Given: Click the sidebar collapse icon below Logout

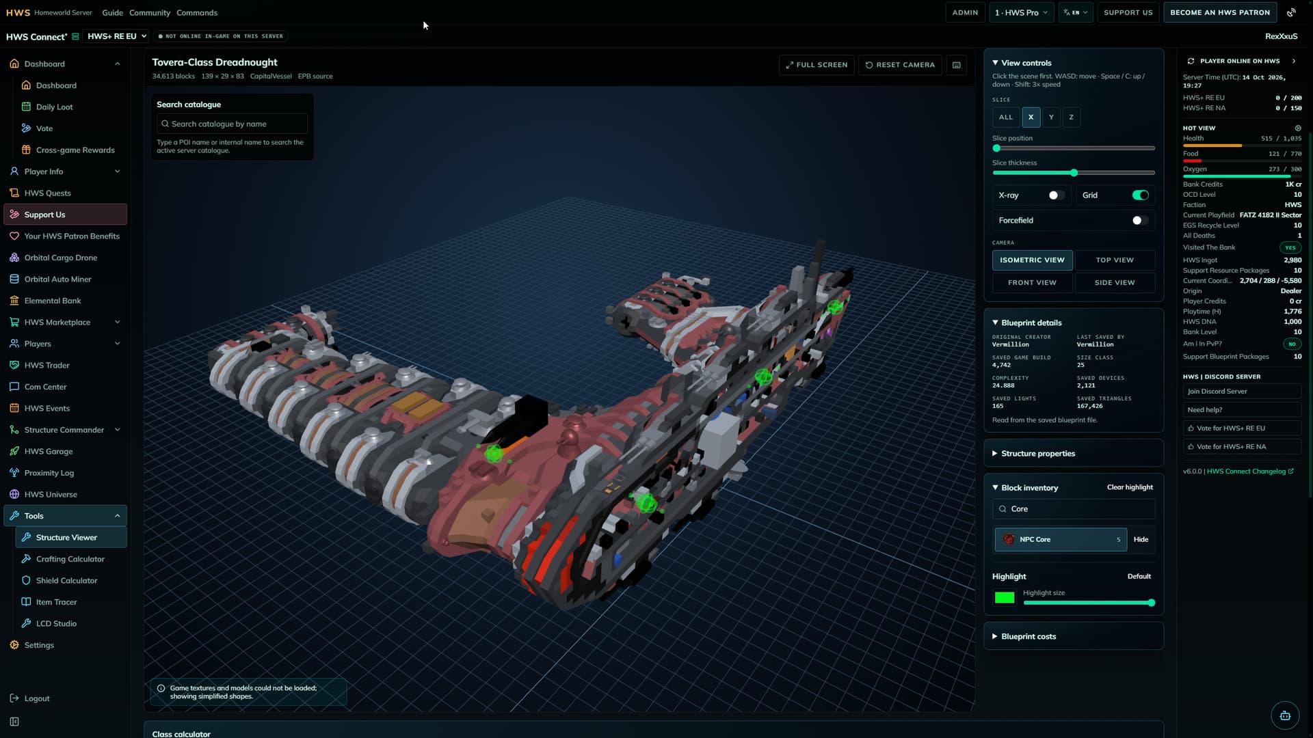Looking at the screenshot, I should coord(14,722).
